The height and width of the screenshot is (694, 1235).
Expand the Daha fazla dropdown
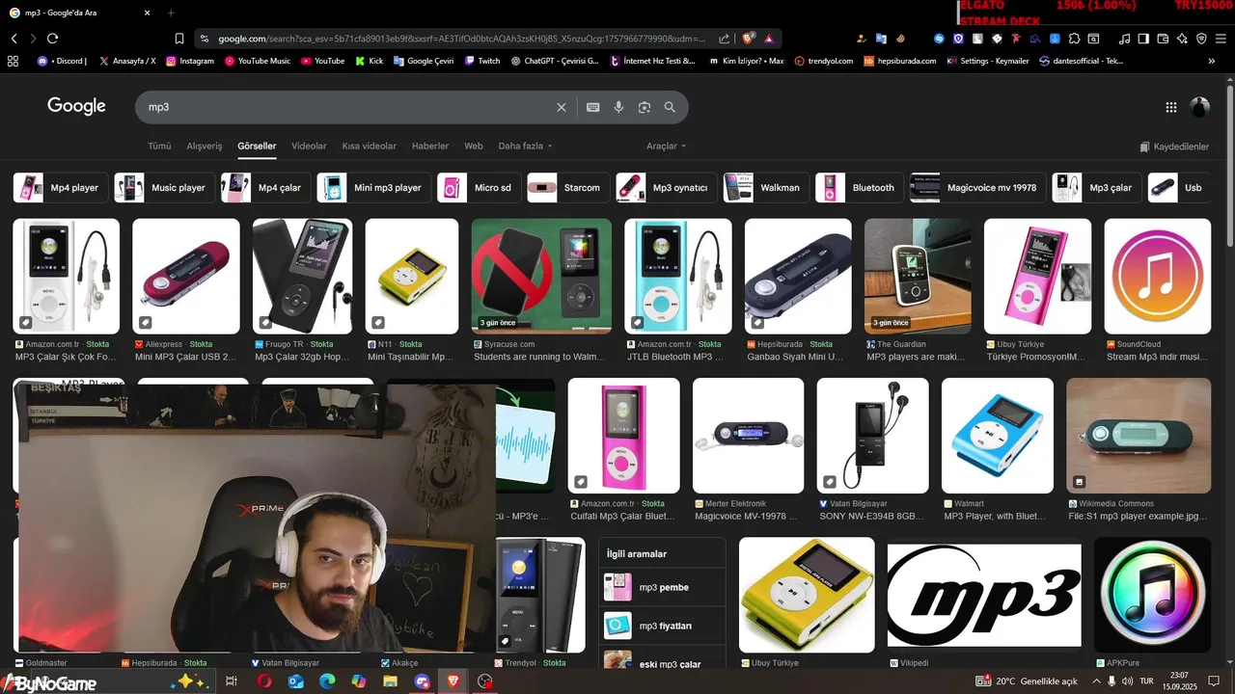click(525, 147)
